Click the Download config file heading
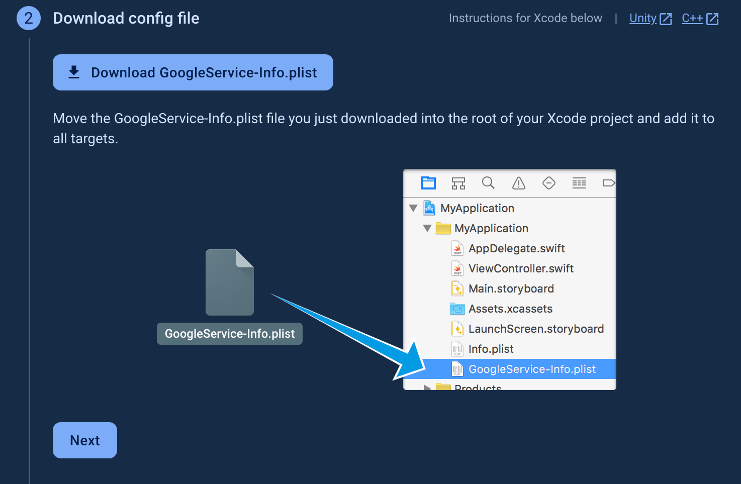 pos(126,19)
